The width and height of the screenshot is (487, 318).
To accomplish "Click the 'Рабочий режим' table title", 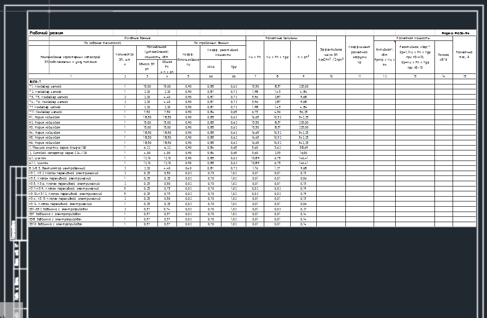I will click(x=46, y=33).
